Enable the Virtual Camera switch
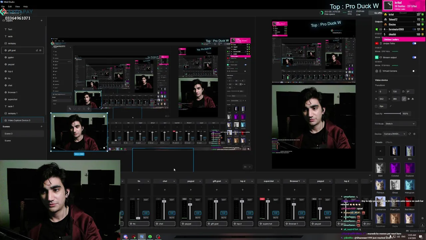The width and height of the screenshot is (426, 240). click(414, 71)
